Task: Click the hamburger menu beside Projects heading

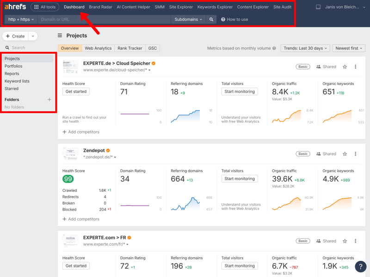Action: pyautogui.click(x=60, y=36)
